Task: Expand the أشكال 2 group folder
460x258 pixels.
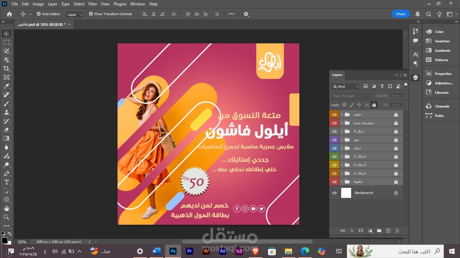Action: point(342,165)
